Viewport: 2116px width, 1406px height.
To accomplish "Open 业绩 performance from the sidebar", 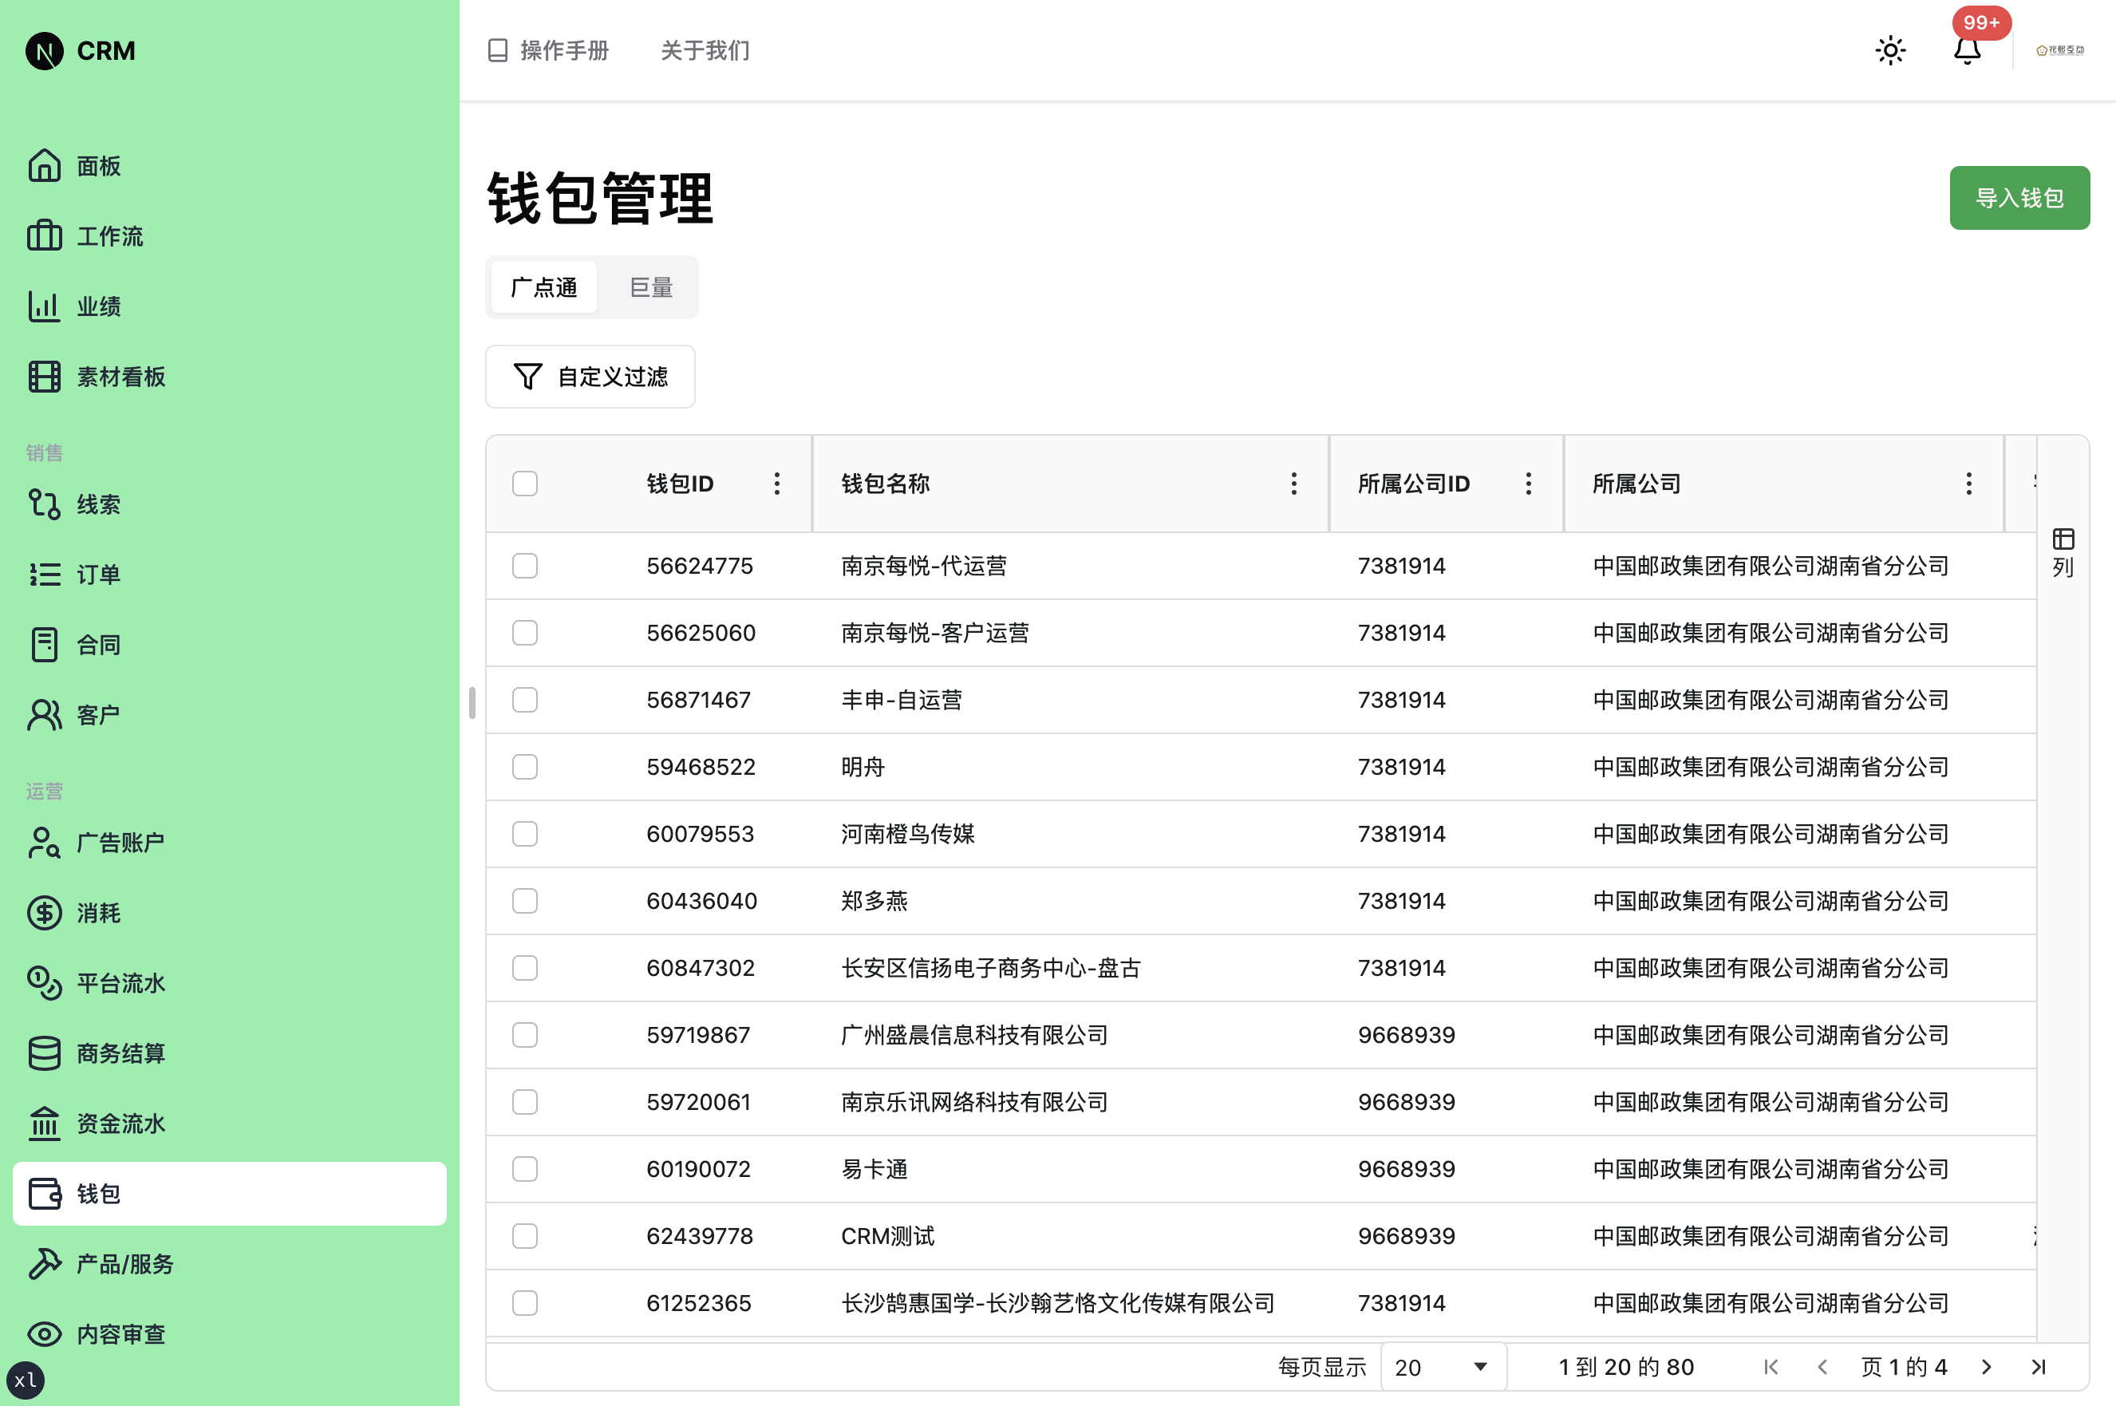I will [100, 306].
